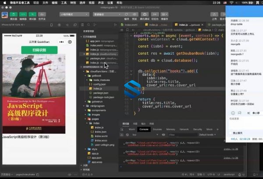Switch to the Console devtools tab
The width and height of the screenshot is (263, 179).
[144, 129]
